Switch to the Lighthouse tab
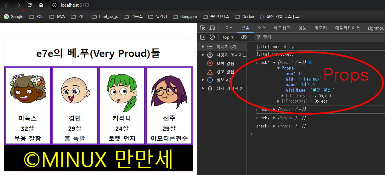Screen dimensions: 385x175 click(x=376, y=28)
